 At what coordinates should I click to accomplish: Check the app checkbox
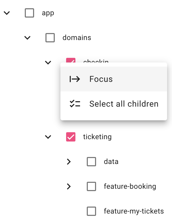(29, 13)
